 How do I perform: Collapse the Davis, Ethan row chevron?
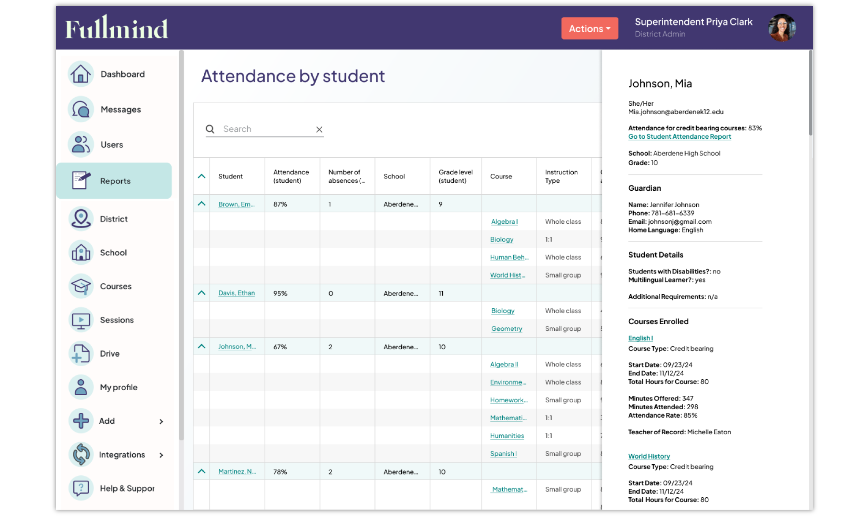[x=202, y=293]
